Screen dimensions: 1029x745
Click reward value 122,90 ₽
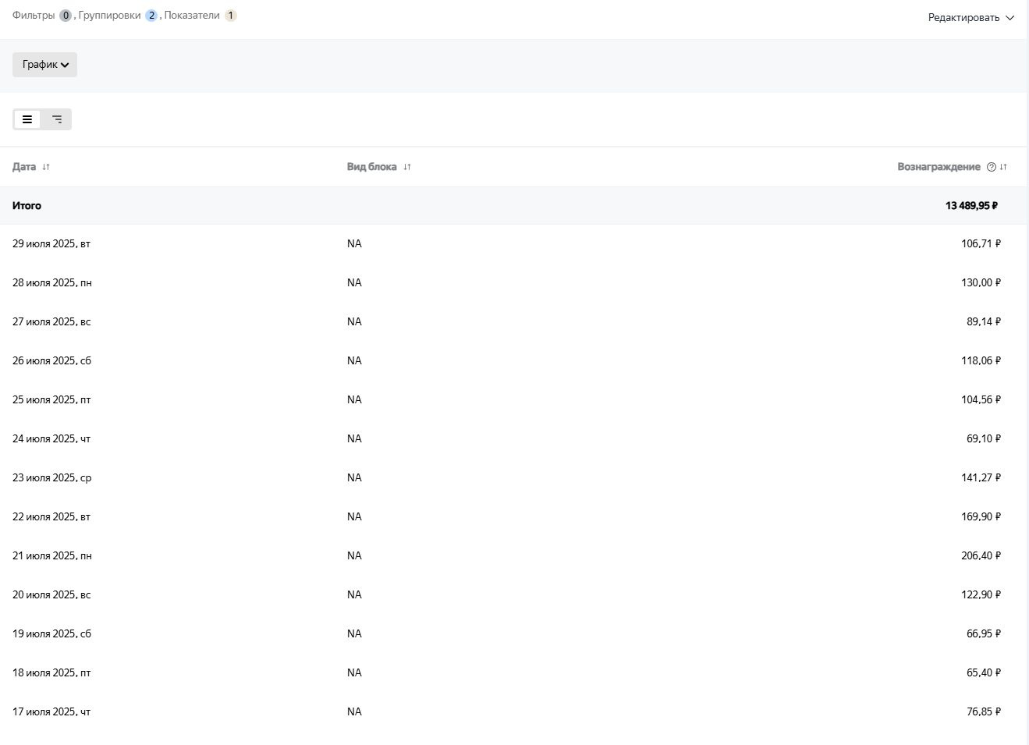981,594
